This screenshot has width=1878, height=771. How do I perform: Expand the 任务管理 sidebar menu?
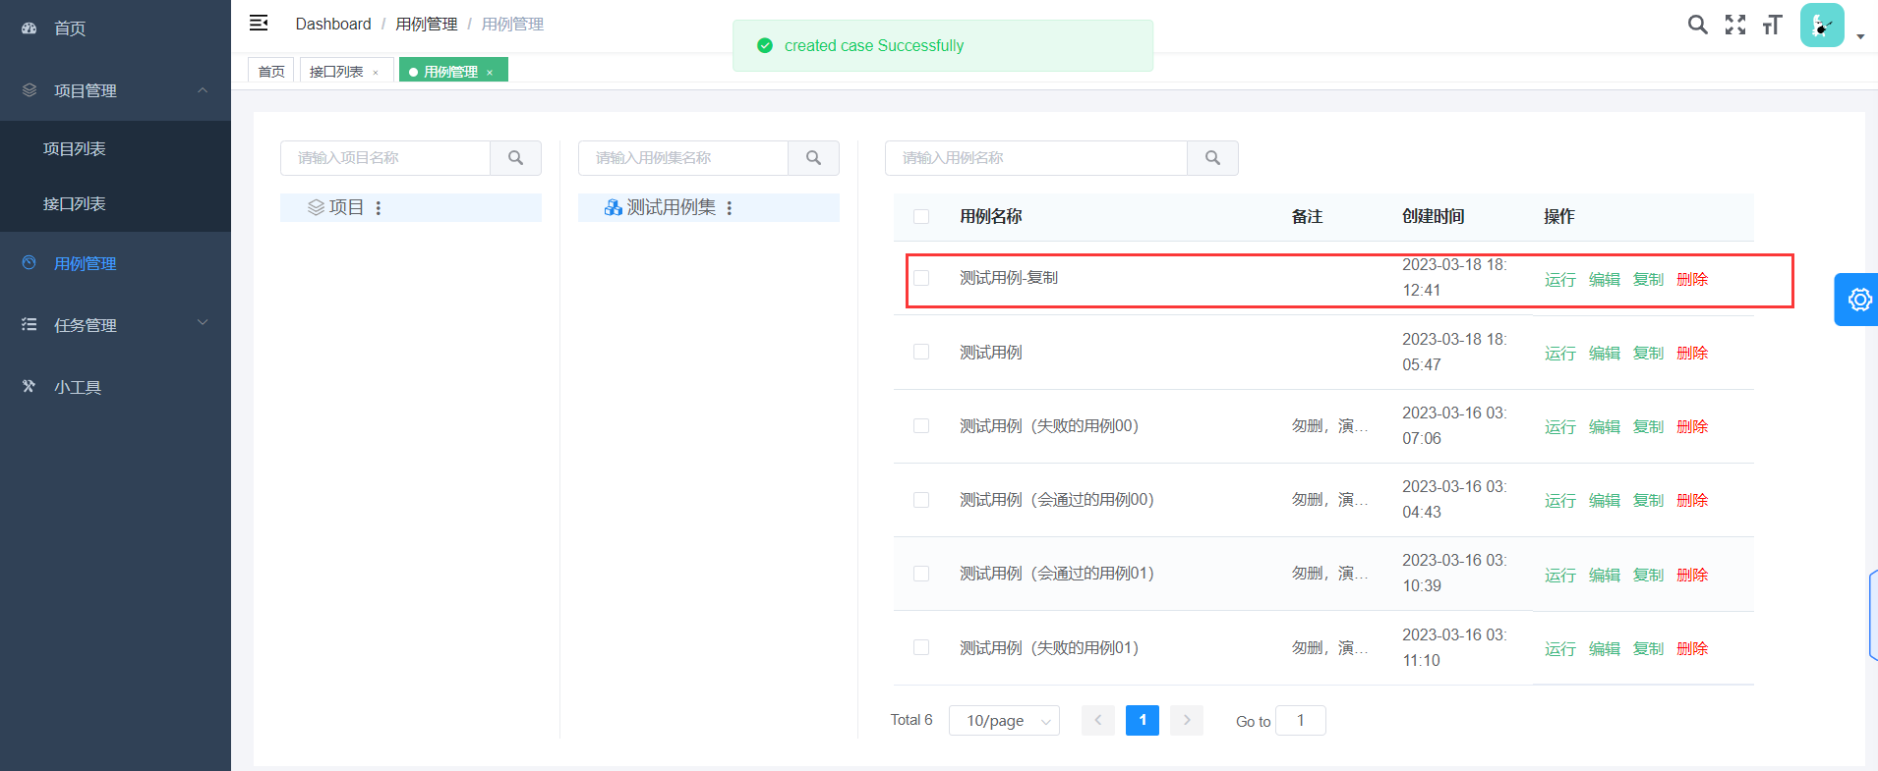coord(115,325)
